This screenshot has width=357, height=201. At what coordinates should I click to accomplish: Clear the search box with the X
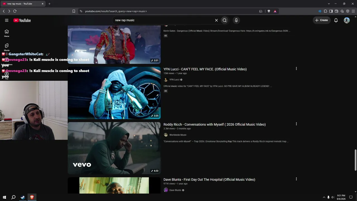click(216, 20)
